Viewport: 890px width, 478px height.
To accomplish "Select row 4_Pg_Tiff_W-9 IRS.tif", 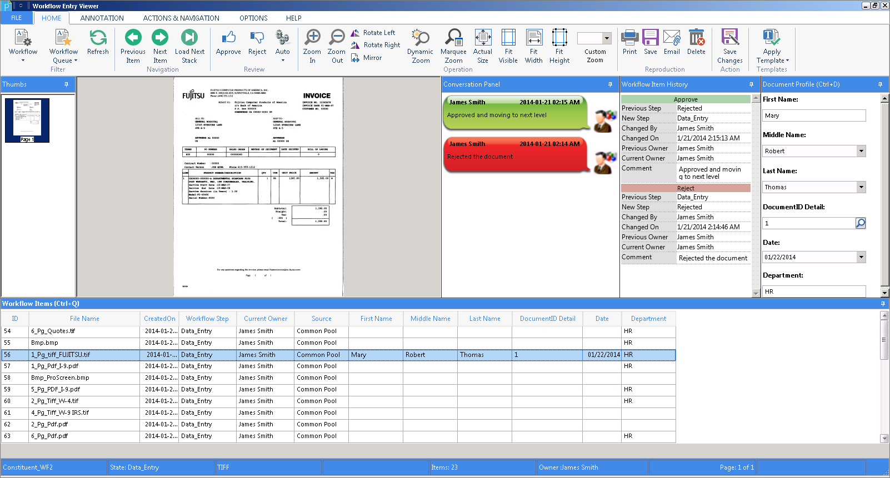I will pyautogui.click(x=338, y=412).
